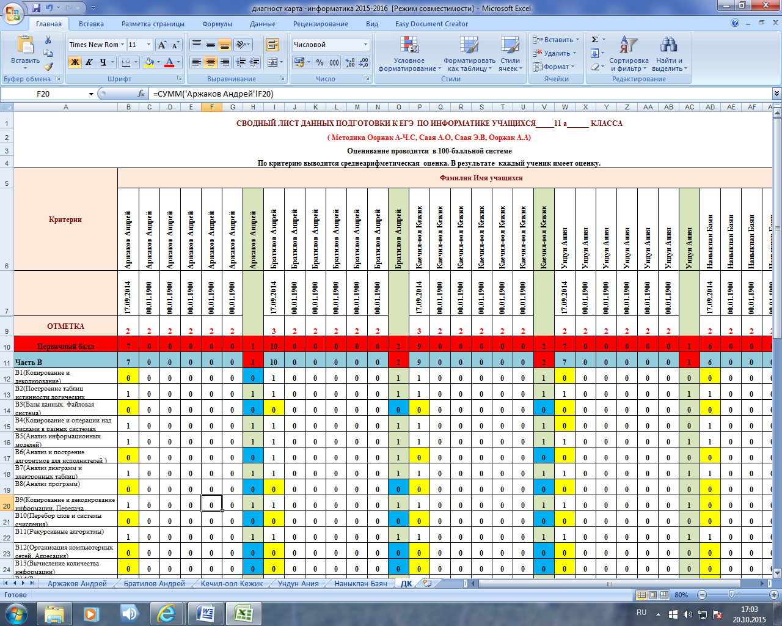Viewport: 782px width, 626px height.
Task: Open text orientation options
Action: click(243, 45)
